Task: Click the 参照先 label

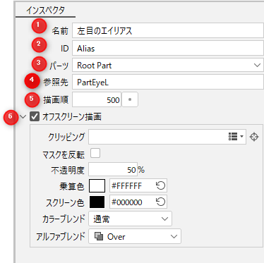Action: point(56,82)
